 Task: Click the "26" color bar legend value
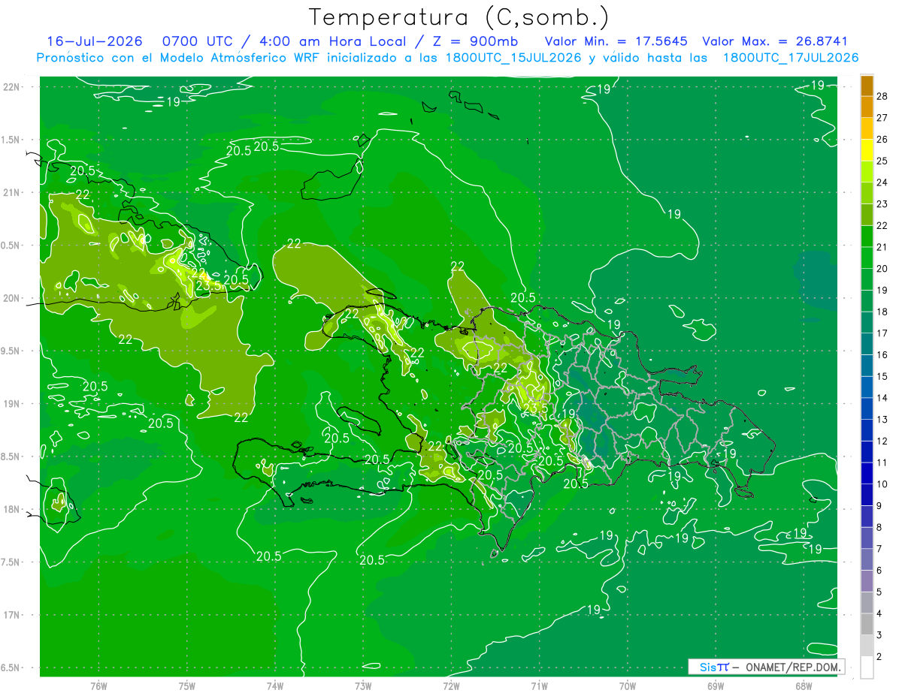[x=882, y=140]
